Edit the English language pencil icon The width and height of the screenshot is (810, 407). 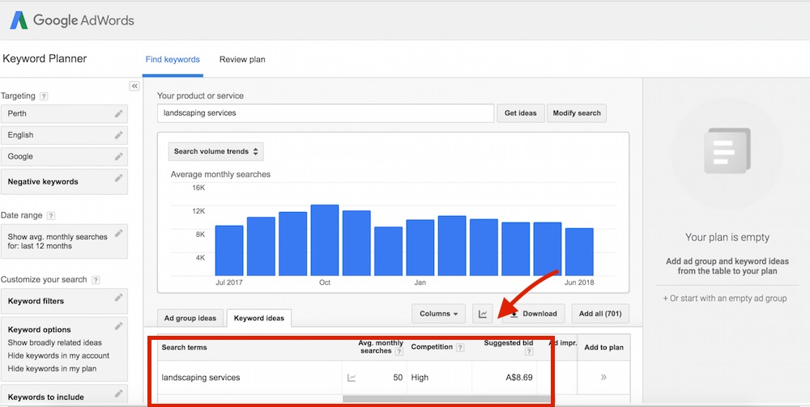[x=119, y=135]
